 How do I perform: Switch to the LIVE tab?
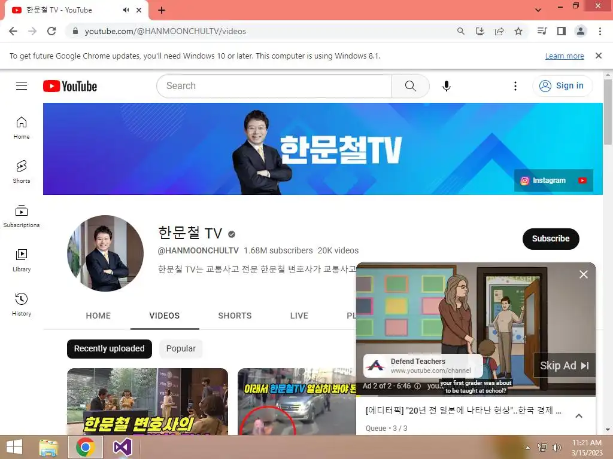(x=299, y=316)
